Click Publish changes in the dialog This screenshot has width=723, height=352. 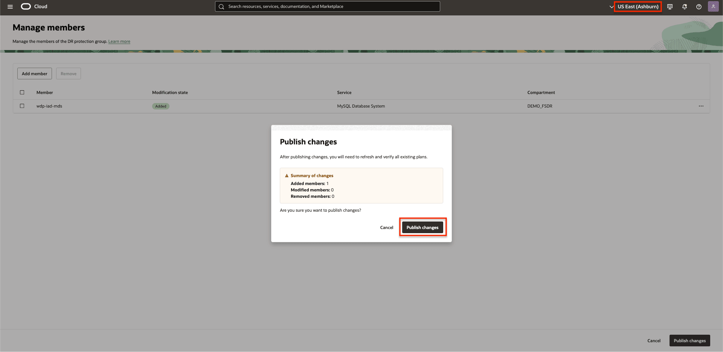click(423, 227)
